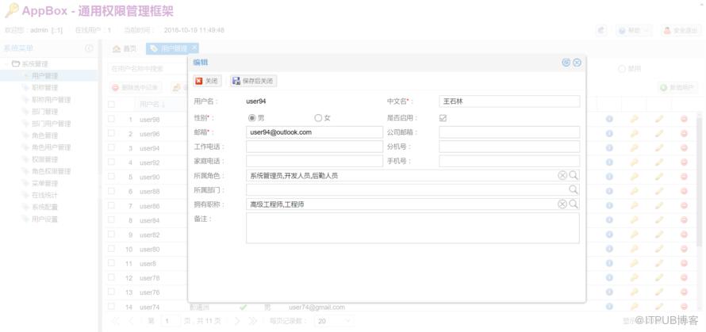Check the row checkbox for user96
706x332 pixels.
tap(111, 134)
